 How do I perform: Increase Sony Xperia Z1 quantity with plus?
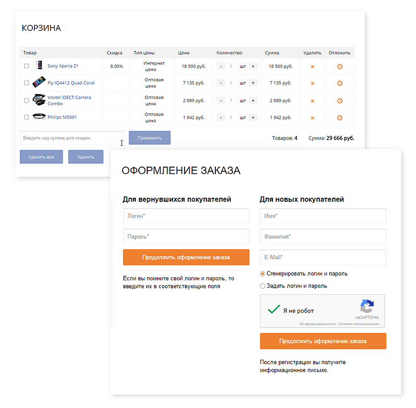point(253,66)
